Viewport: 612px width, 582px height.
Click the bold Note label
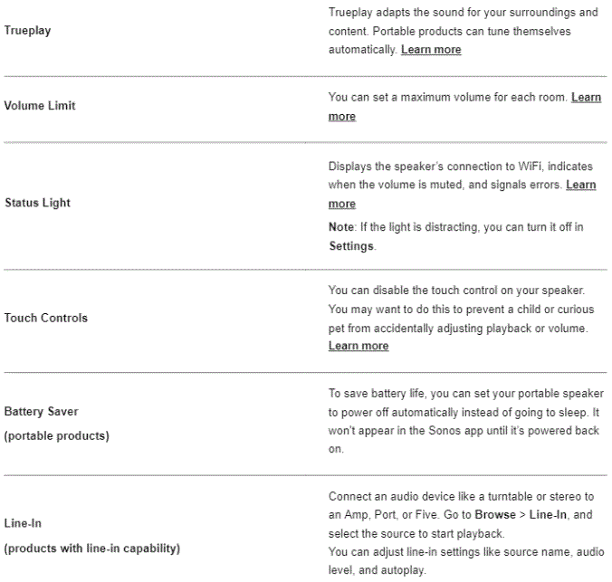[342, 227]
